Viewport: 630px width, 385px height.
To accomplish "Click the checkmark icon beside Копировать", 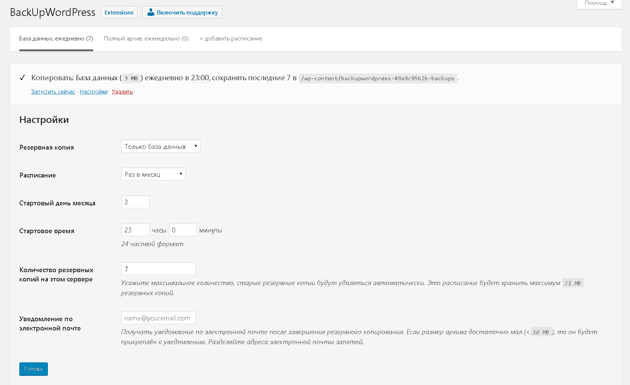I will [x=22, y=78].
